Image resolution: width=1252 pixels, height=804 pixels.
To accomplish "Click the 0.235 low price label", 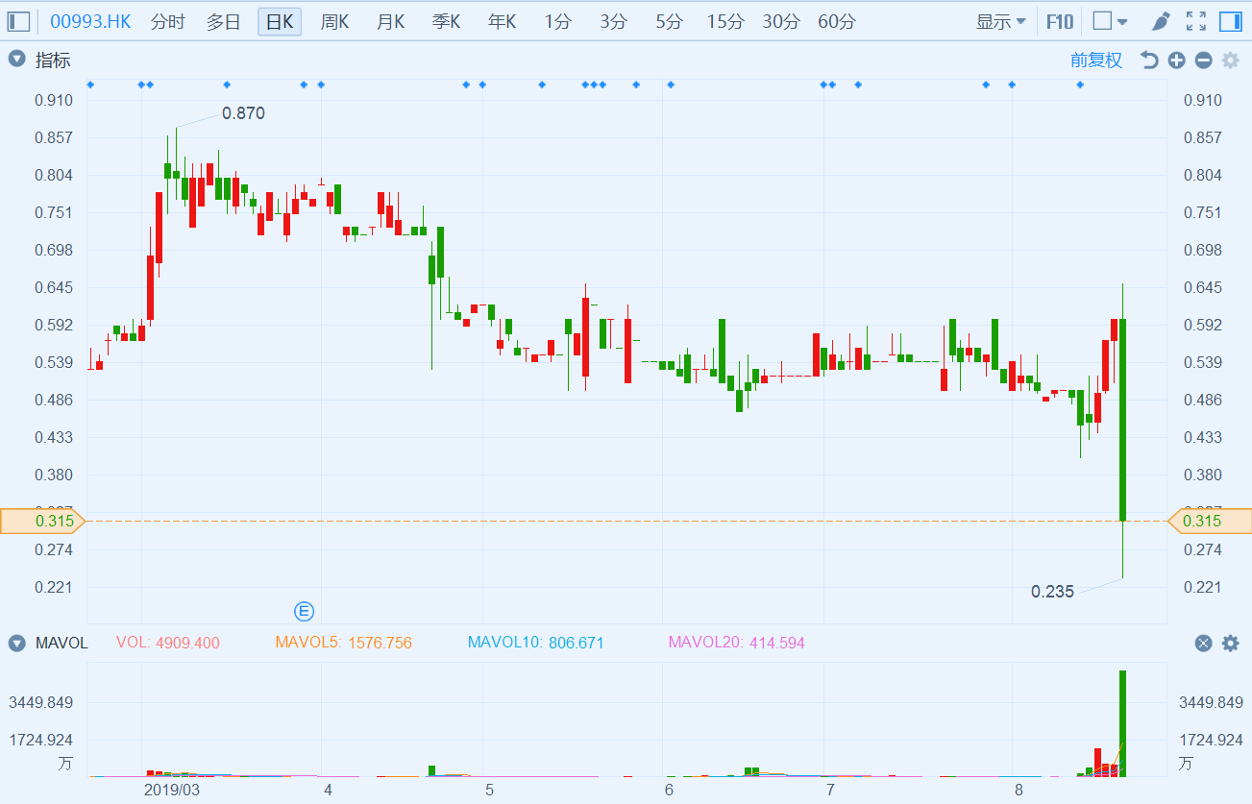I will [x=1052, y=592].
